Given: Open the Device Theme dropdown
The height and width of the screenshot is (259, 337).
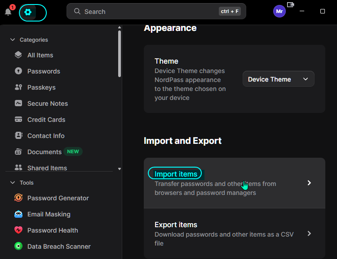Looking at the screenshot, I should click(x=278, y=79).
